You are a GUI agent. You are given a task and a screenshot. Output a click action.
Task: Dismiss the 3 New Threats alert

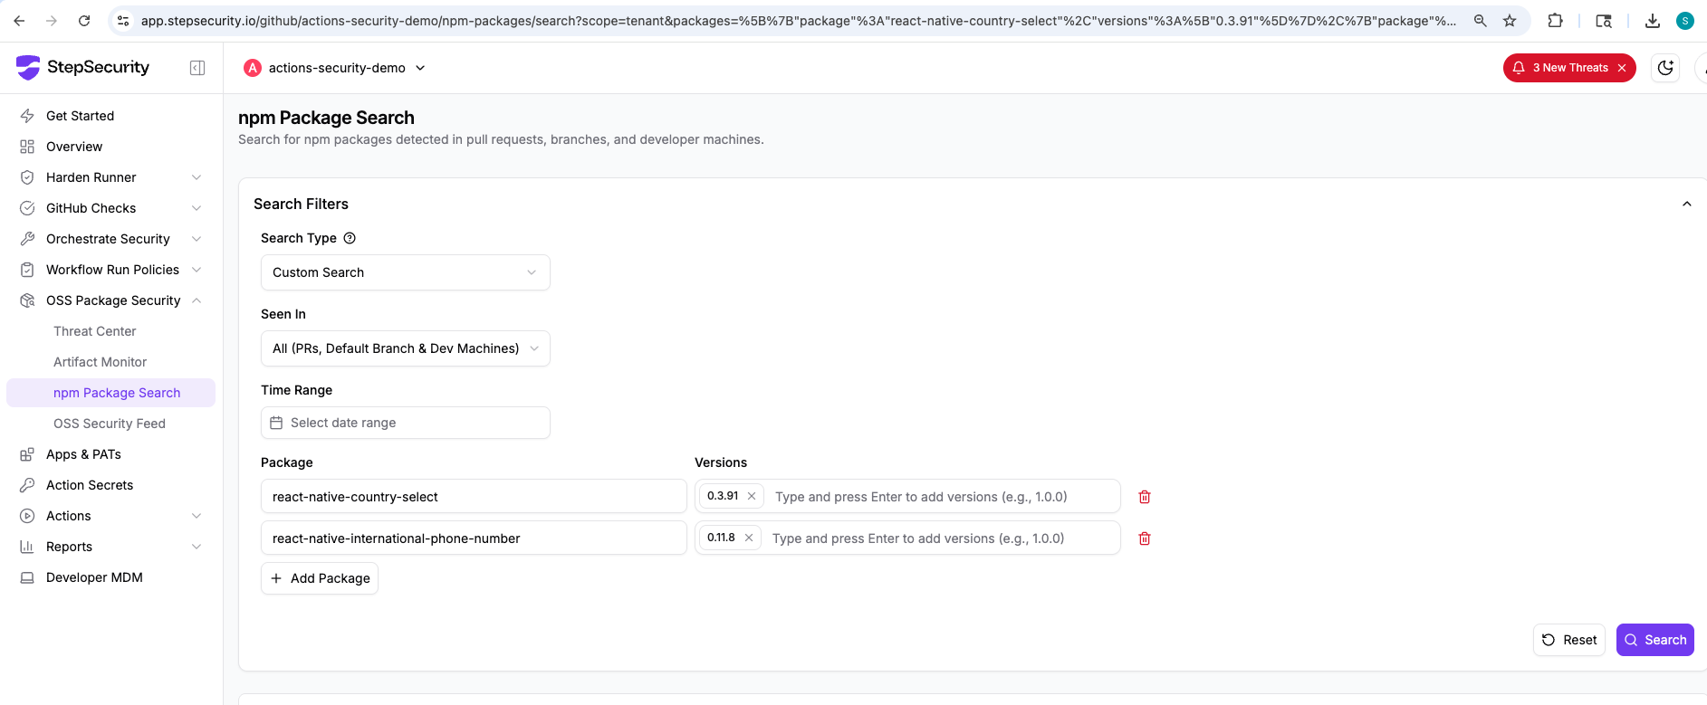tap(1622, 68)
